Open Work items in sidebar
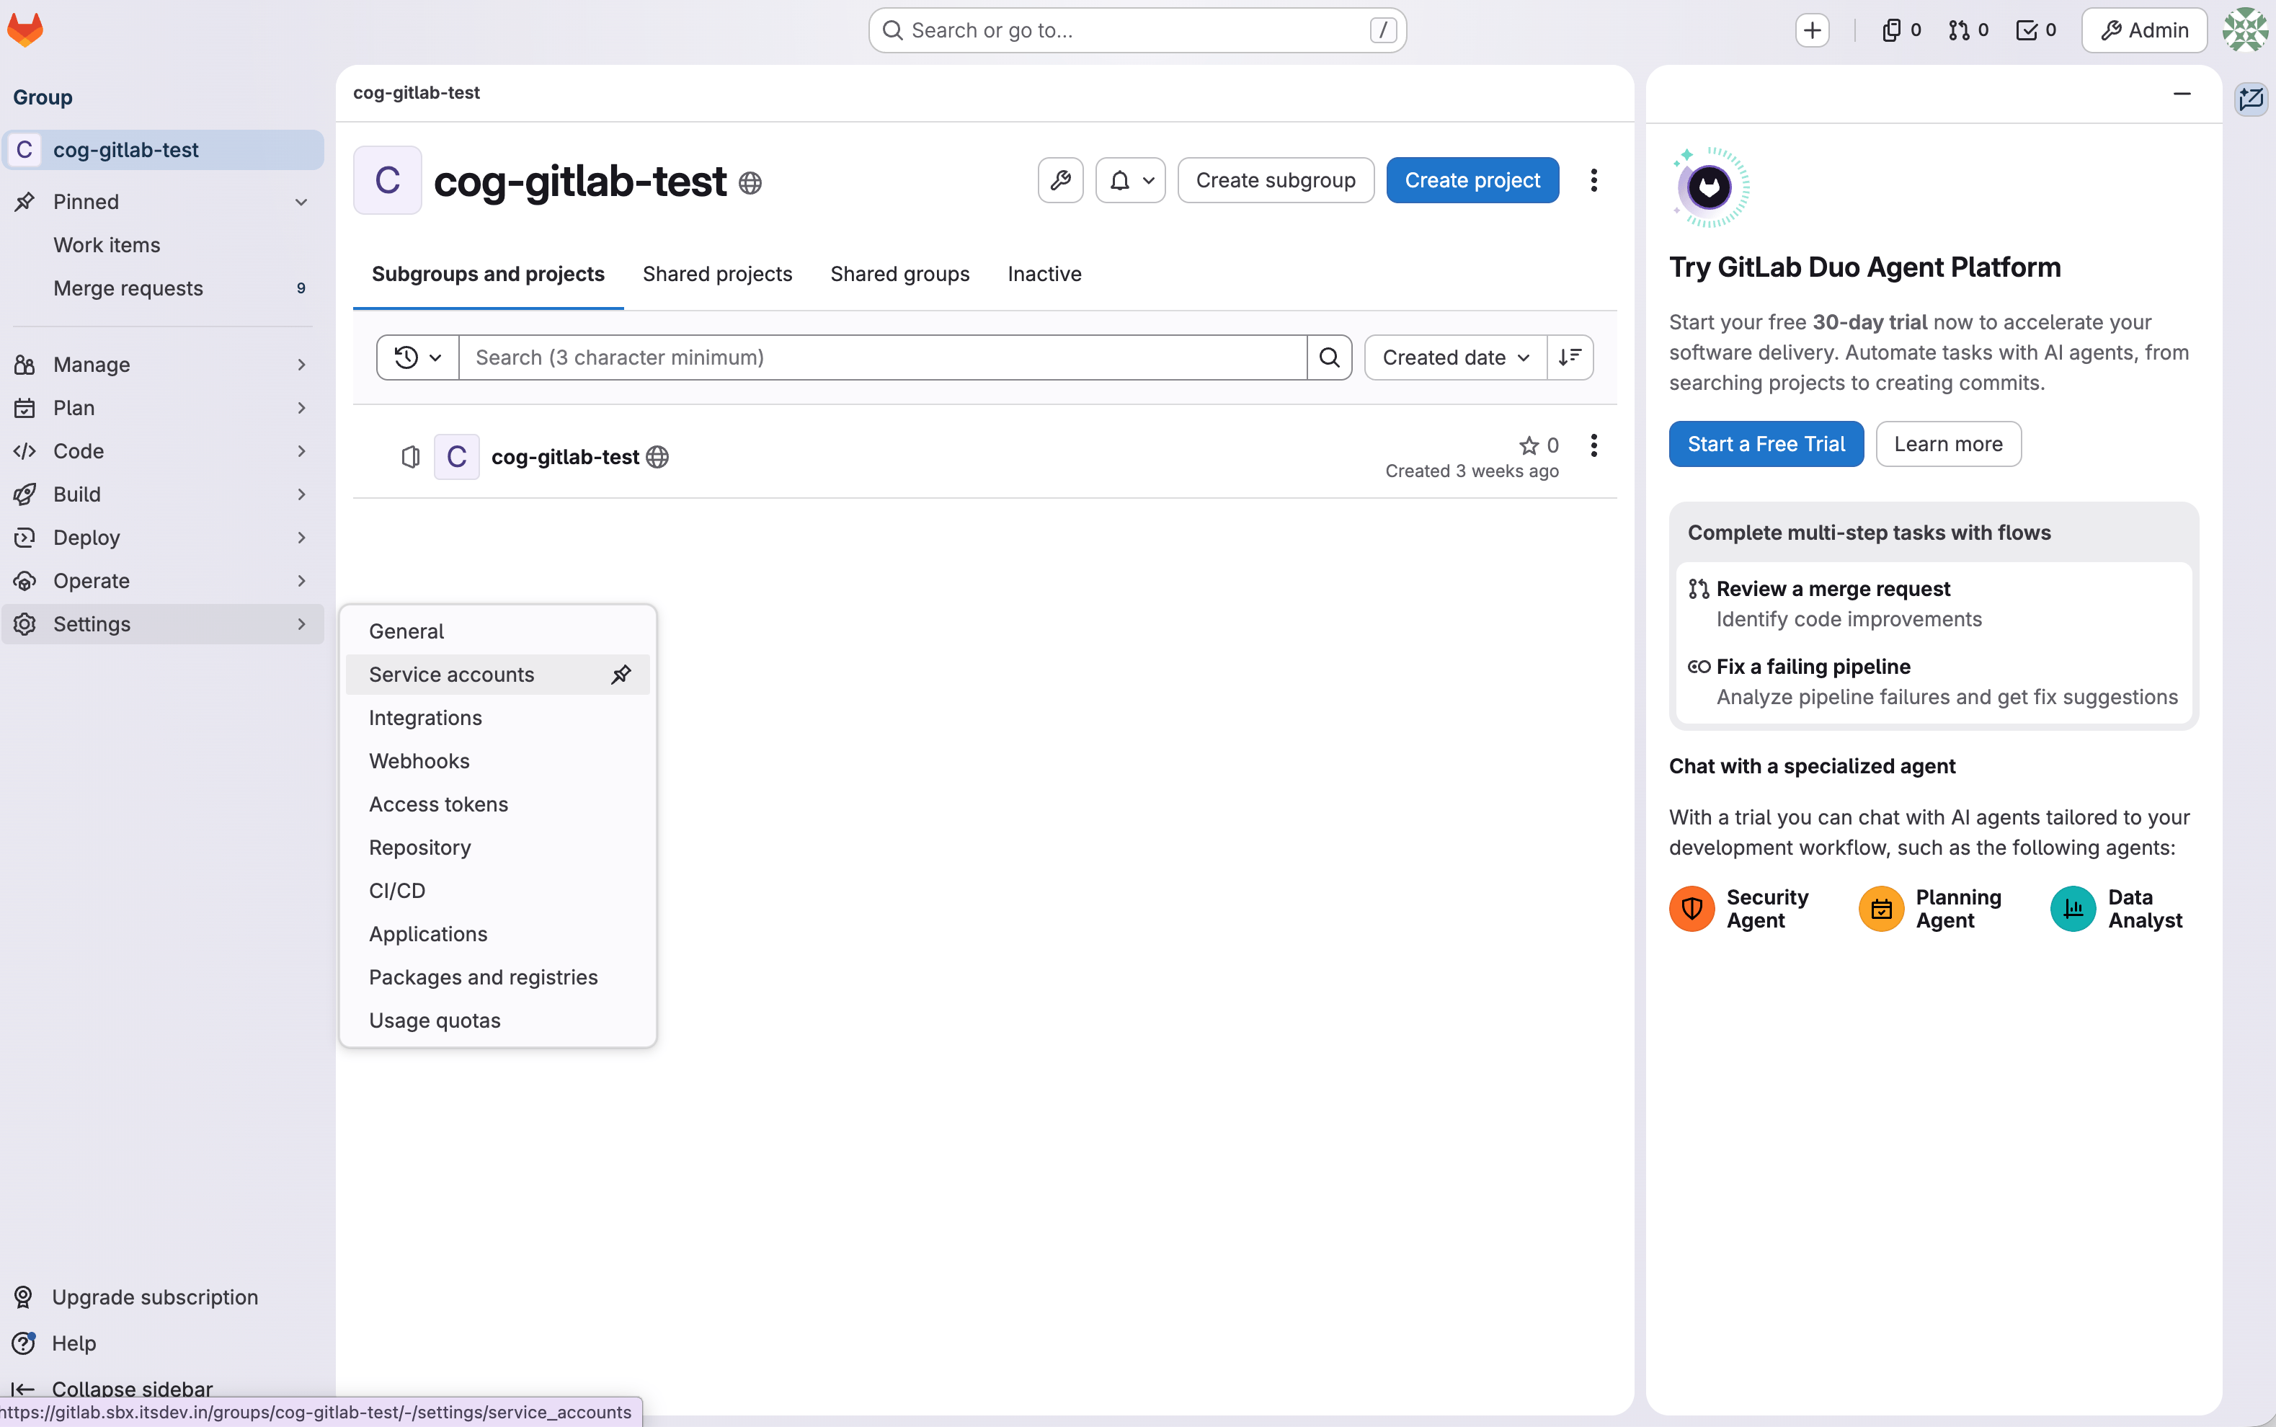Screen dimensions: 2276x1427 click(x=164, y=245)
